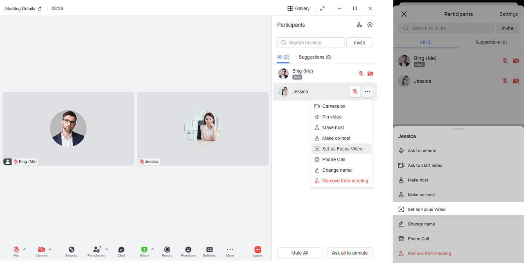Unmute Jessica from the participants list

click(x=355, y=91)
